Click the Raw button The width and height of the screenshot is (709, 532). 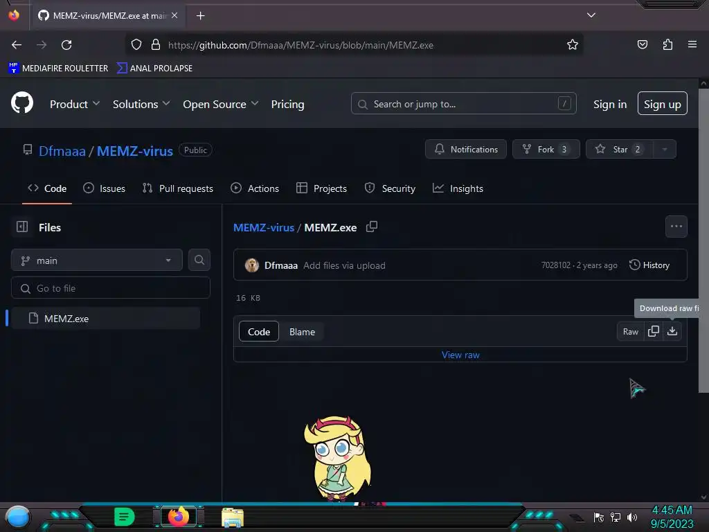[630, 332]
